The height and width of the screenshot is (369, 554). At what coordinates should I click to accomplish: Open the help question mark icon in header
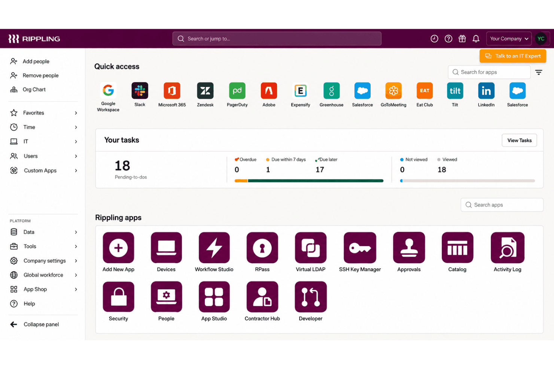tap(448, 39)
